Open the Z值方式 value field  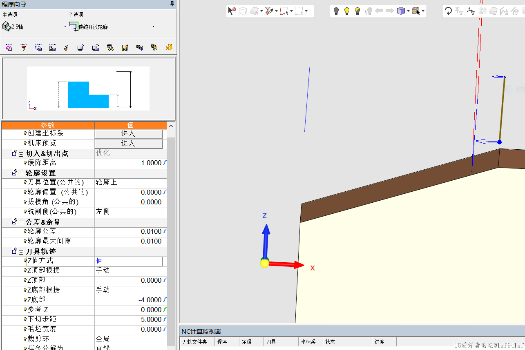coord(129,261)
